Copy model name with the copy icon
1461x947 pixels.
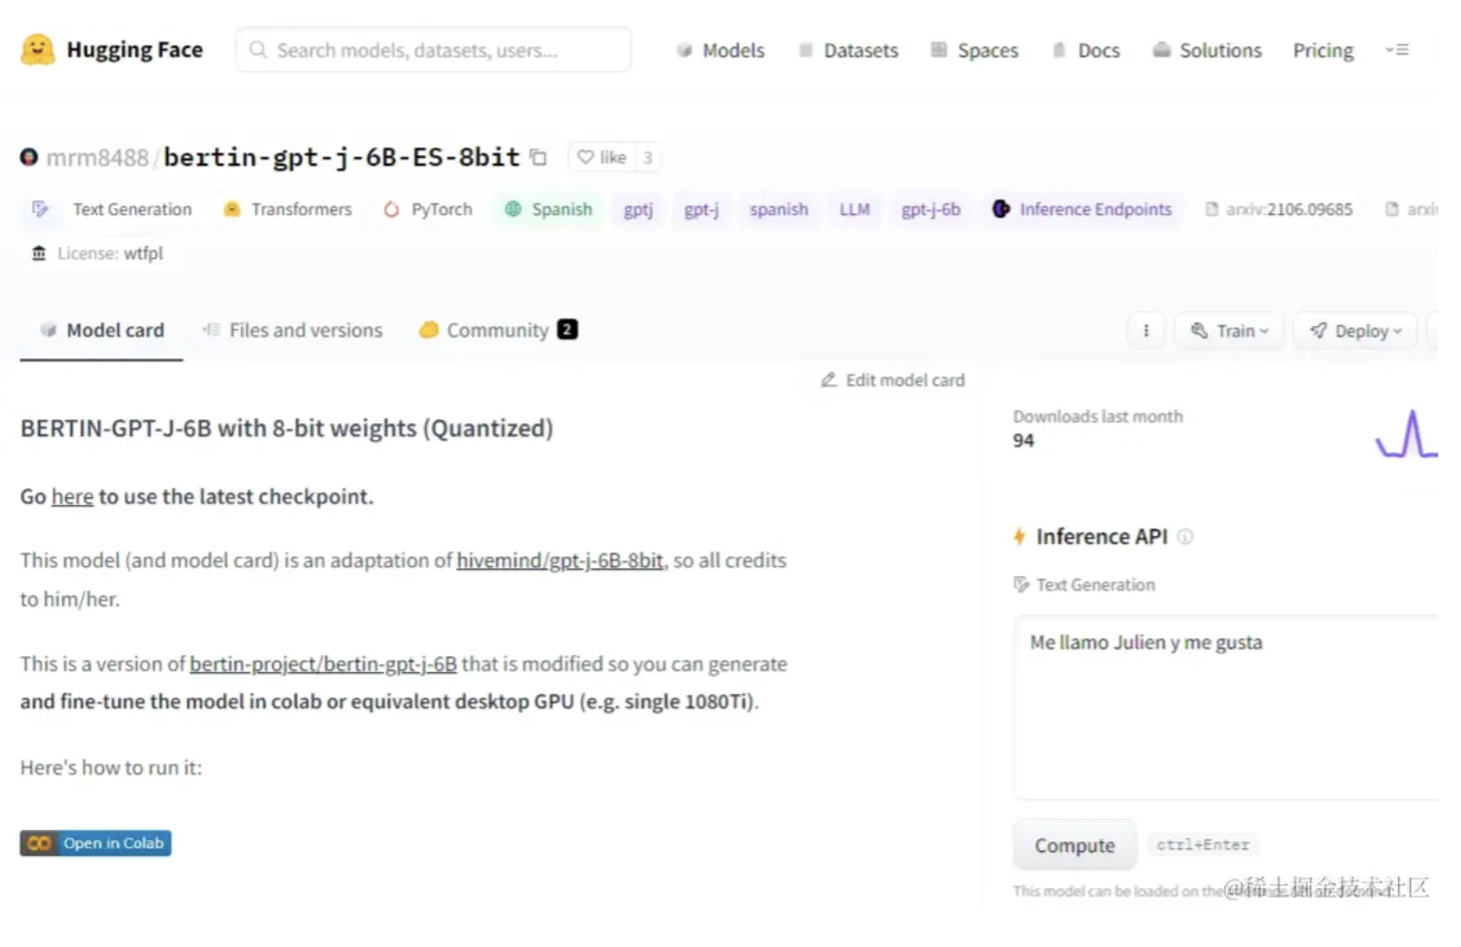[x=538, y=158]
